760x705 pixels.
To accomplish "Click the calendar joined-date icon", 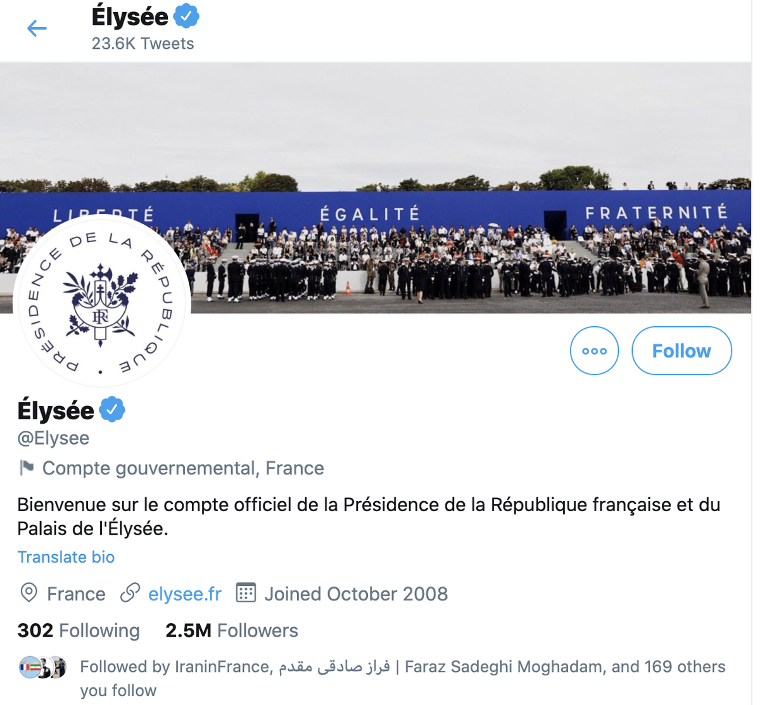I will (x=246, y=593).
